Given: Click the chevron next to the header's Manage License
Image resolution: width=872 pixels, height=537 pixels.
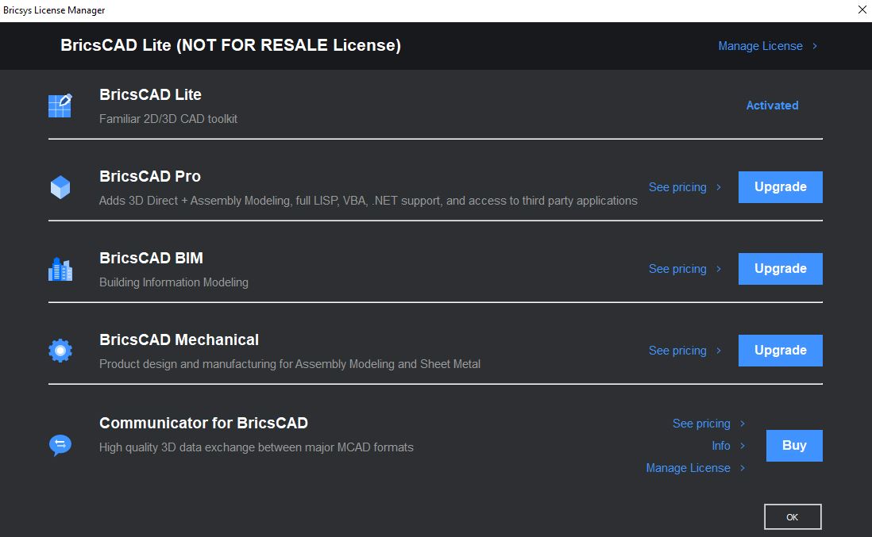Looking at the screenshot, I should tap(815, 46).
